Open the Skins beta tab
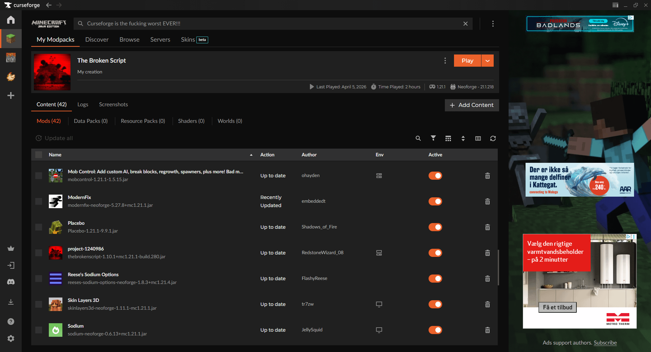The image size is (651, 352). [x=194, y=40]
